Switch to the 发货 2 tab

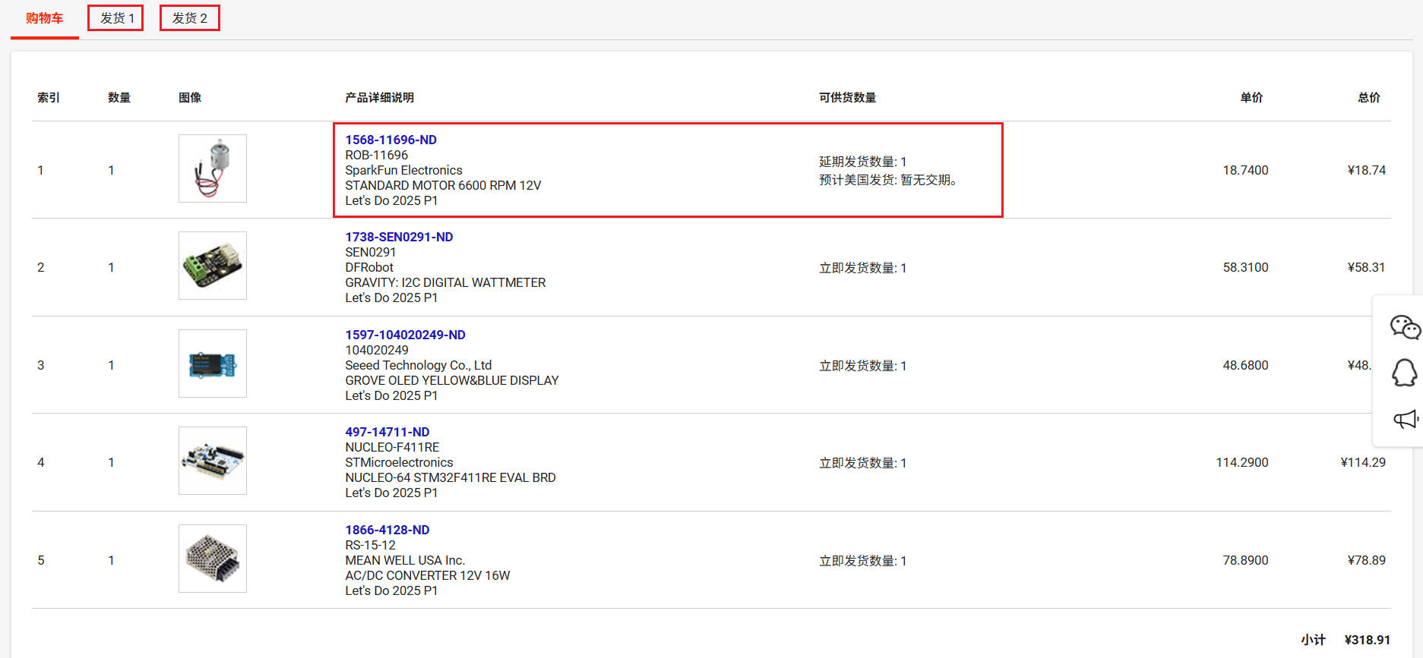[190, 18]
